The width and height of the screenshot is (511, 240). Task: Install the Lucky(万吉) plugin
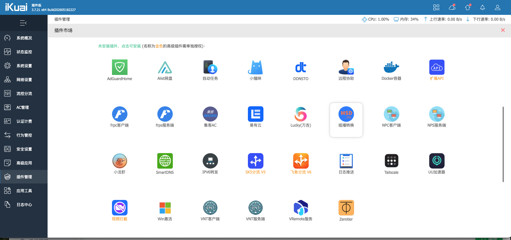point(301,114)
